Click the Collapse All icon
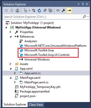The width and height of the screenshot is (91, 108). pyautogui.click(x=45, y=10)
